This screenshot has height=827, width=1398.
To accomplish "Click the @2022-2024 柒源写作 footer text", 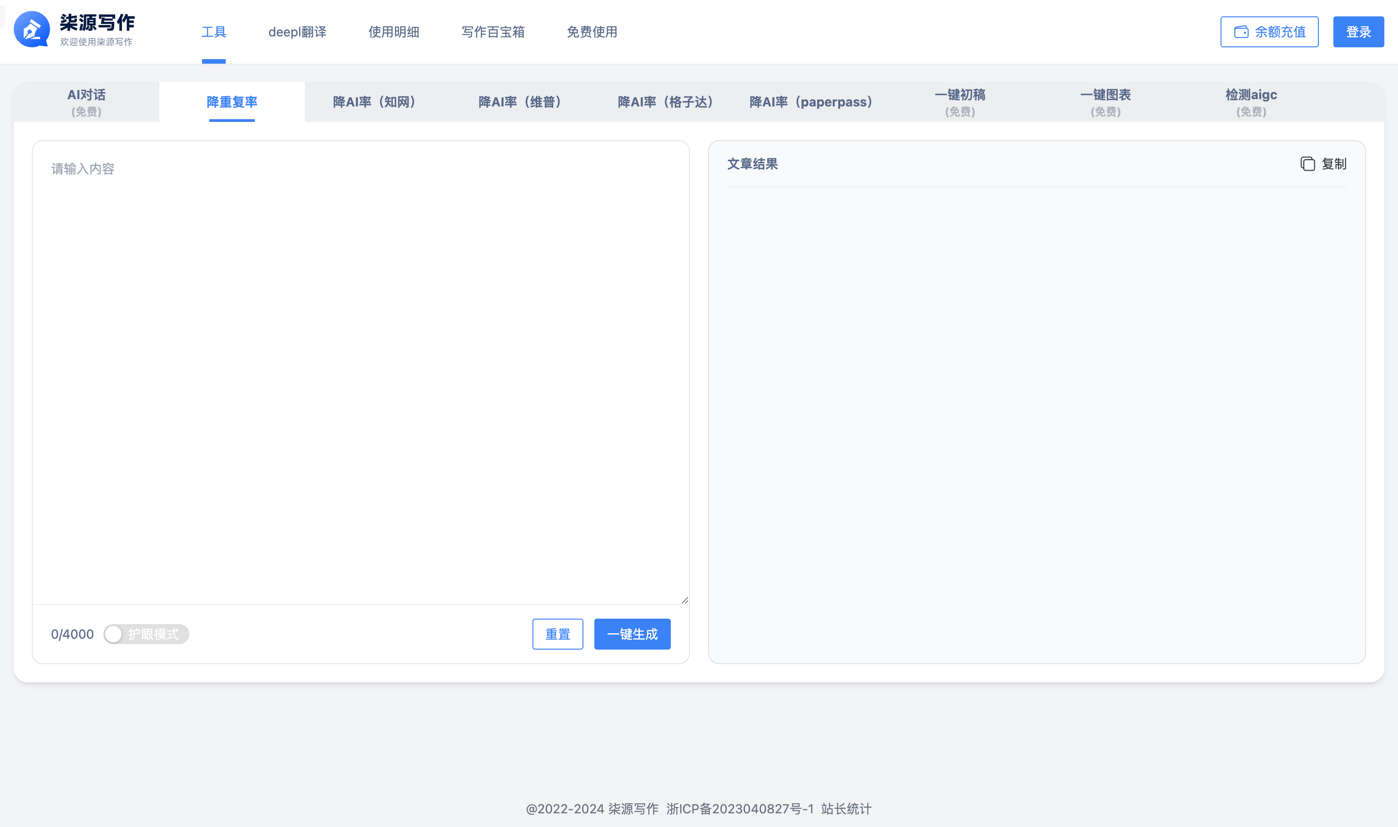I will click(x=592, y=809).
